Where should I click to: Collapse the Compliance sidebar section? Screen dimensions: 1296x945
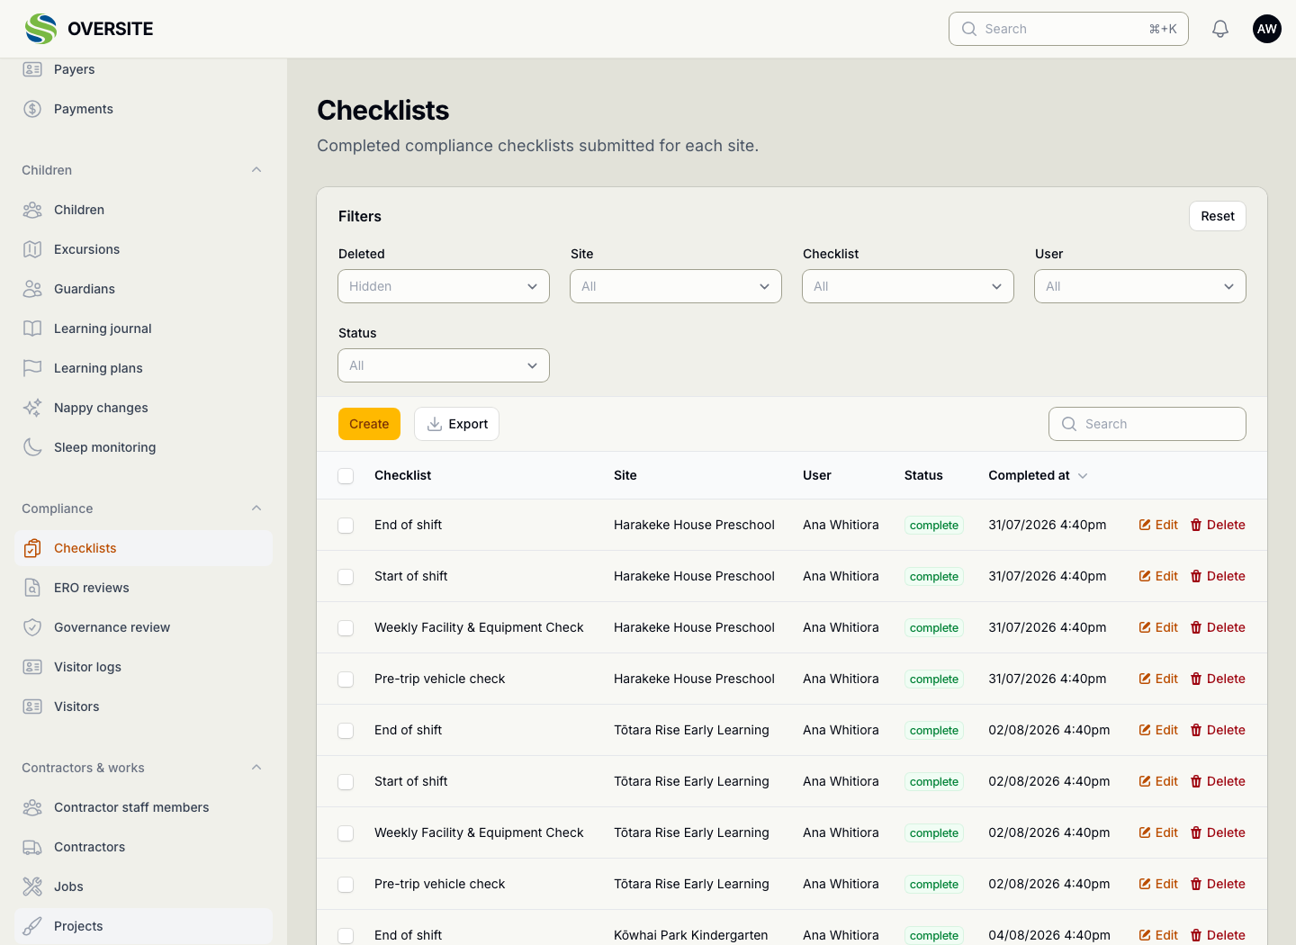point(256,508)
